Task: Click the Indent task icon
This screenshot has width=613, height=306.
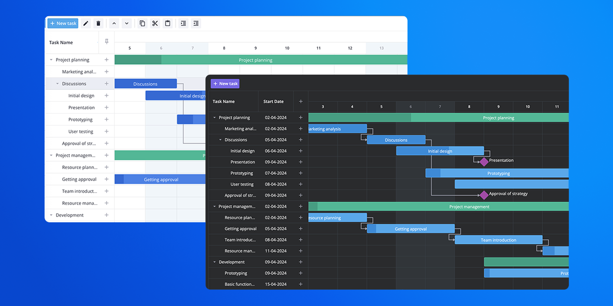Action: (183, 23)
